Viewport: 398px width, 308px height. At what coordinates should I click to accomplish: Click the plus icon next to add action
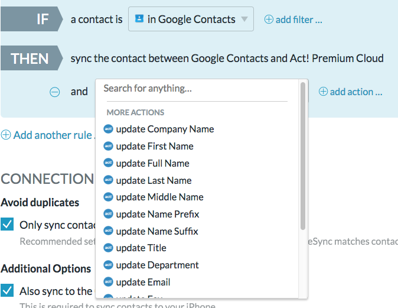point(323,92)
